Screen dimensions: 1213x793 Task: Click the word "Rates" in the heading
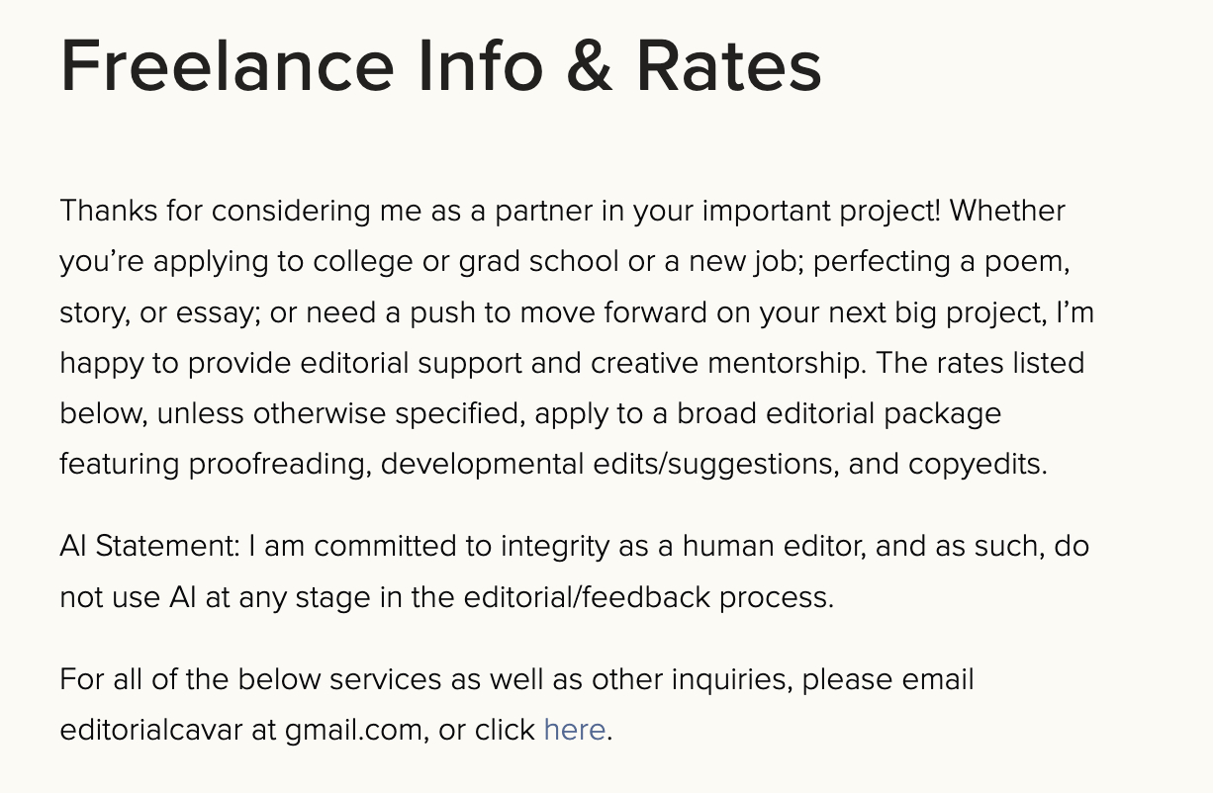click(x=727, y=67)
